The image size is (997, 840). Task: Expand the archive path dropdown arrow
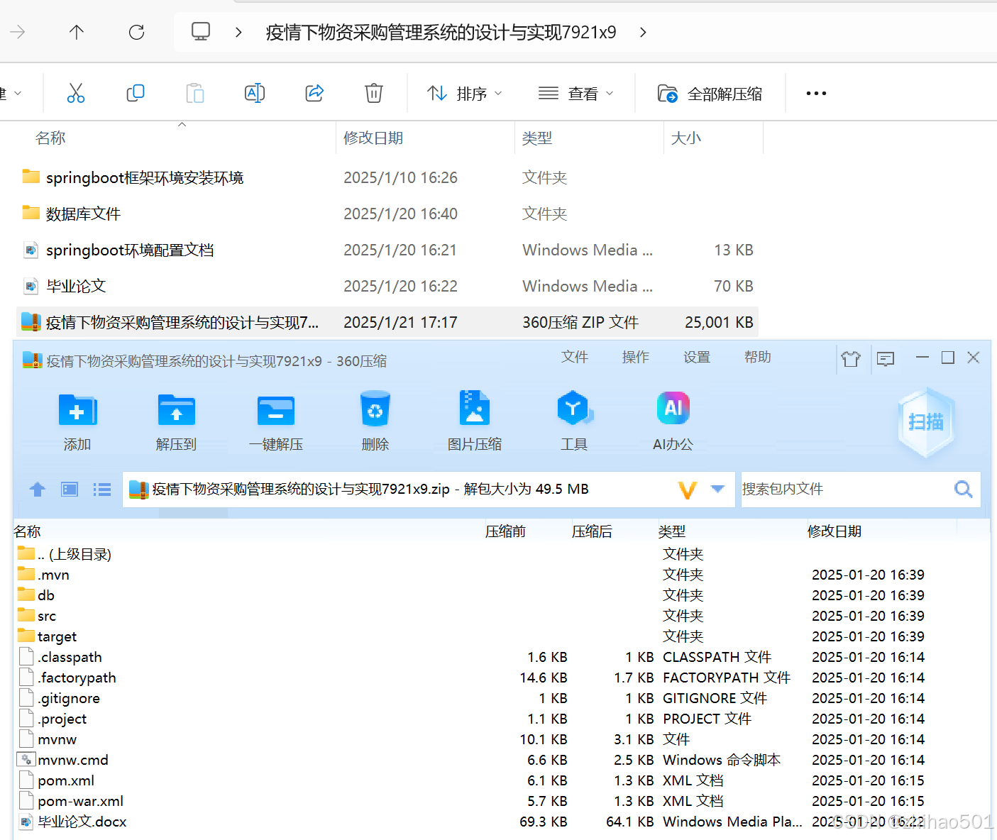tap(717, 489)
